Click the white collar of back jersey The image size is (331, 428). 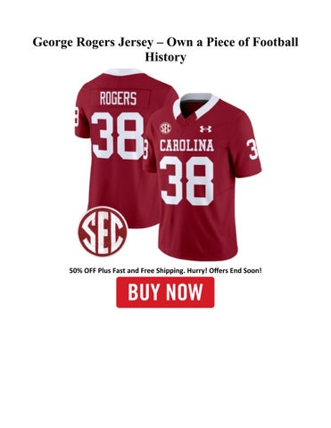coord(123,72)
